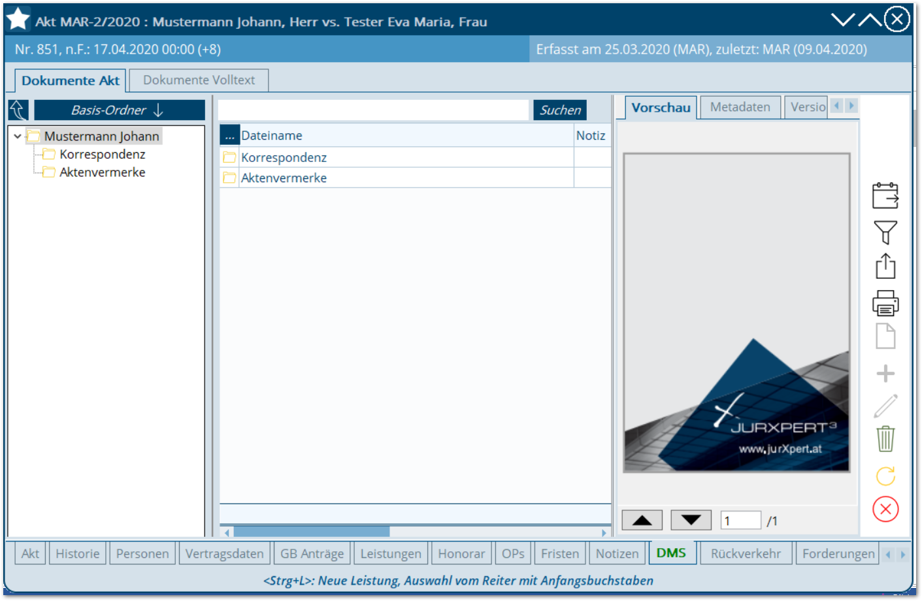Click the red circled X cancel icon
The height and width of the screenshot is (601, 922).
[x=885, y=509]
